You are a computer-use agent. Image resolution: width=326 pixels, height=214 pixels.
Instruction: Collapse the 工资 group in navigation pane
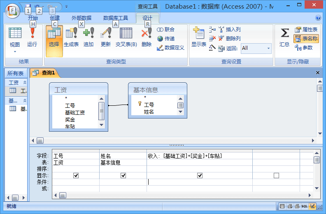point(25,82)
